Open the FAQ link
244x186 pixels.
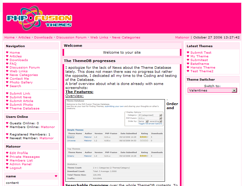click(x=13, y=64)
